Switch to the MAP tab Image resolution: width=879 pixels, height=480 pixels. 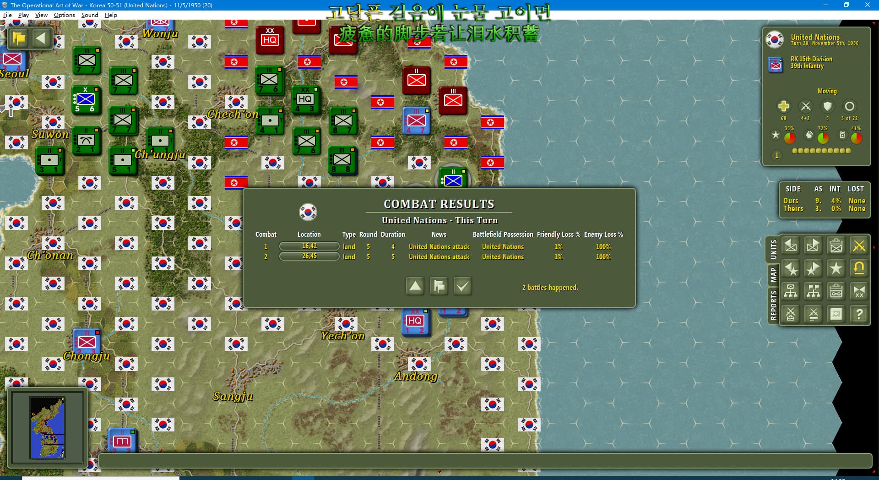pyautogui.click(x=773, y=275)
